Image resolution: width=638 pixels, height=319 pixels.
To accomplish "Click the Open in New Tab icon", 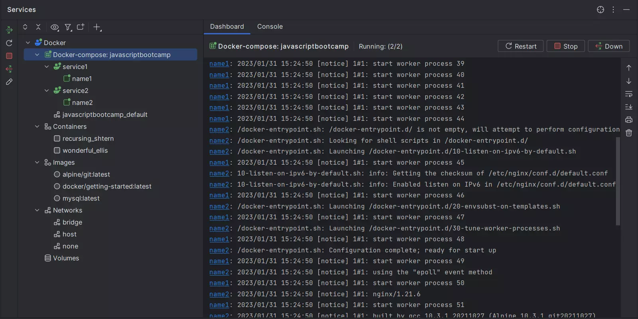I will click(81, 27).
